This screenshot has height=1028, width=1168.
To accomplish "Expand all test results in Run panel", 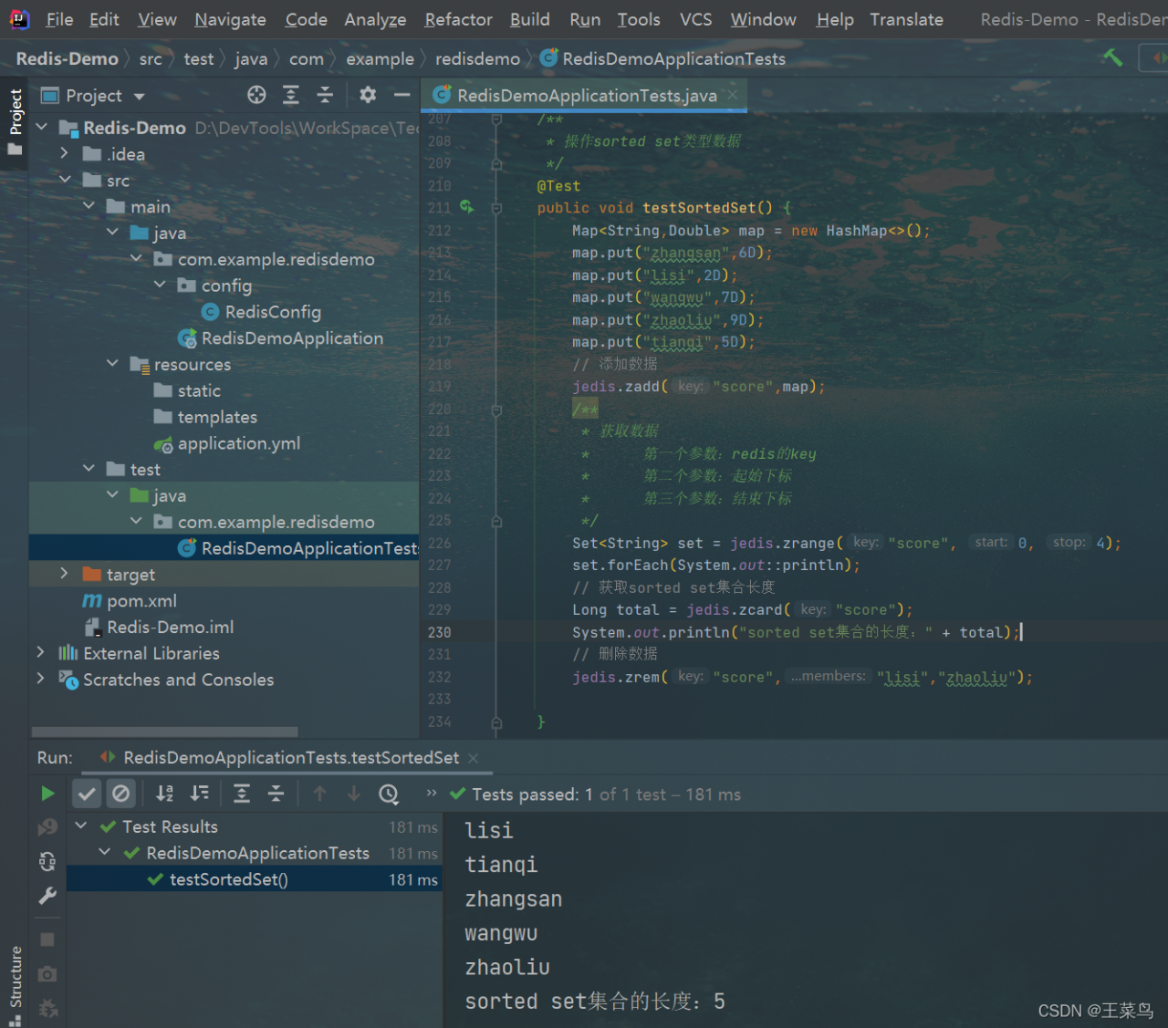I will (241, 794).
